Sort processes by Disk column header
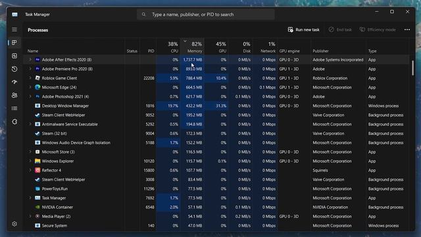The height and width of the screenshot is (237, 421). pos(241,47)
